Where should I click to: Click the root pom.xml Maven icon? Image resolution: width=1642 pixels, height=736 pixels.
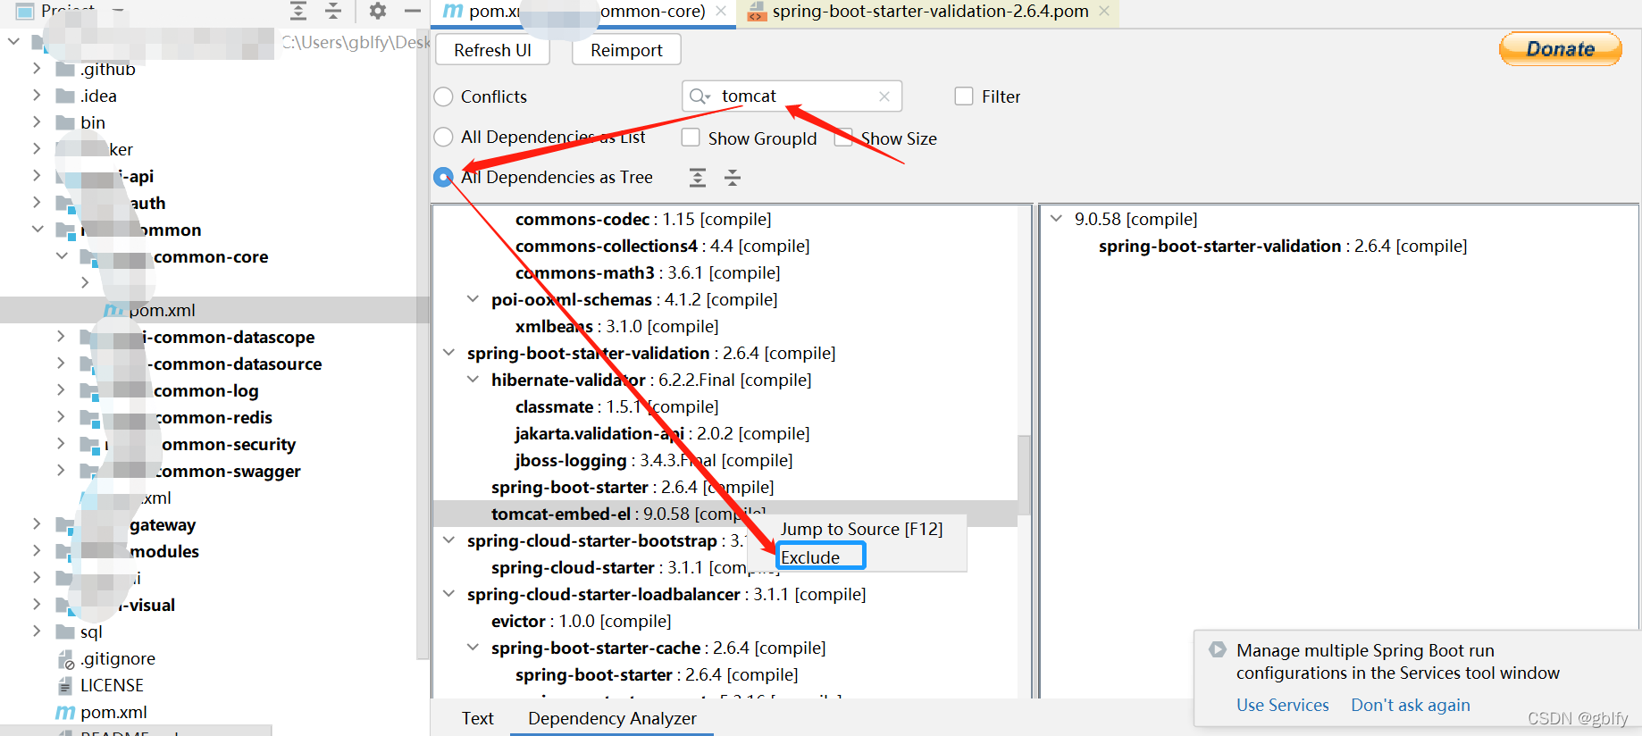pos(65,713)
